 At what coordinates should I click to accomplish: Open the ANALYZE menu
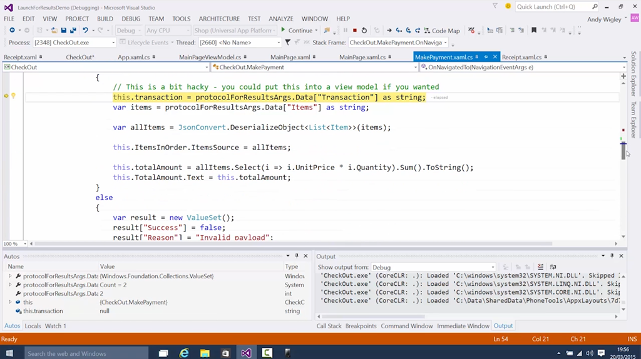point(281,18)
